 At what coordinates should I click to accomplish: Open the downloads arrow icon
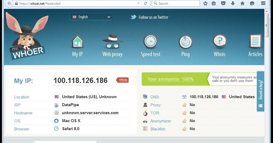coord(233,3)
